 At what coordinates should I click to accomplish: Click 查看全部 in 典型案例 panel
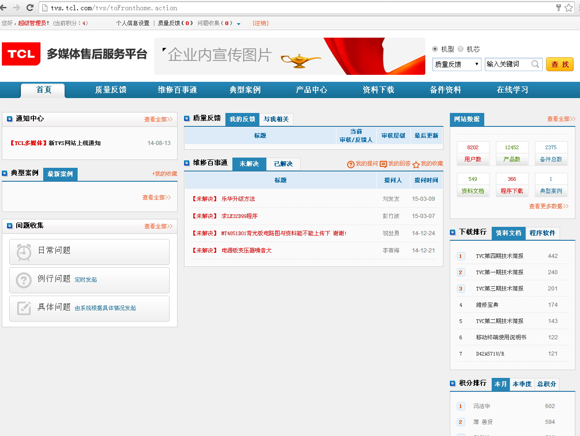[x=157, y=198]
